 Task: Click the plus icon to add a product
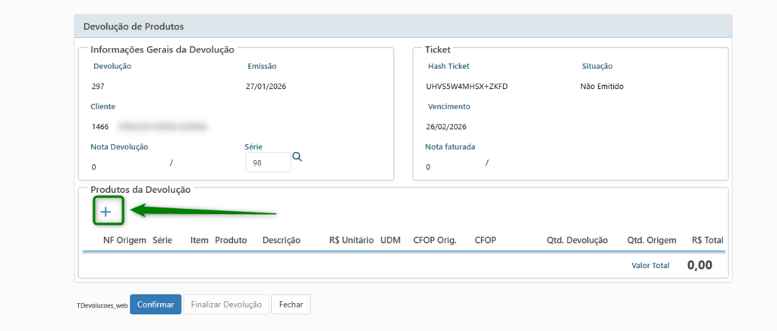[106, 212]
